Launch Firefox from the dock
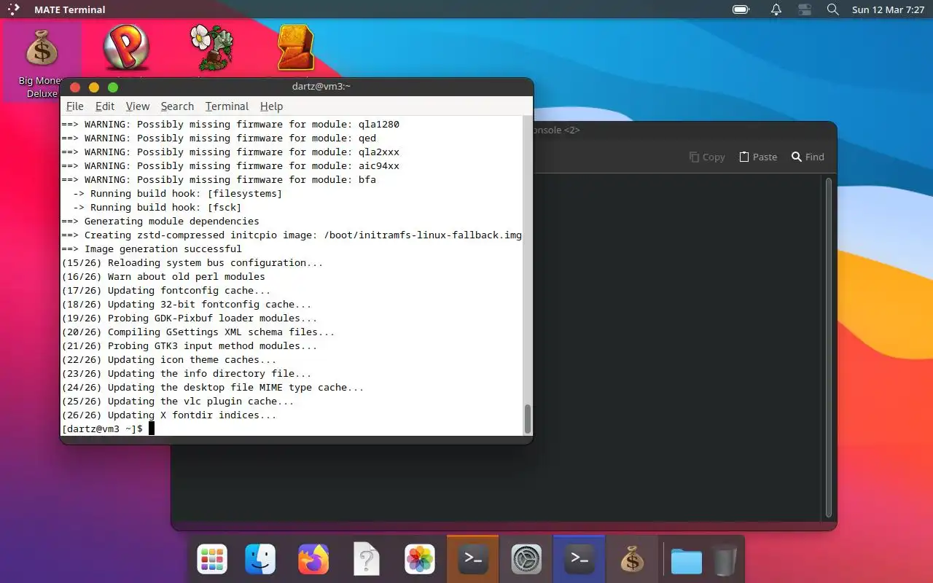933x583 pixels. (313, 560)
